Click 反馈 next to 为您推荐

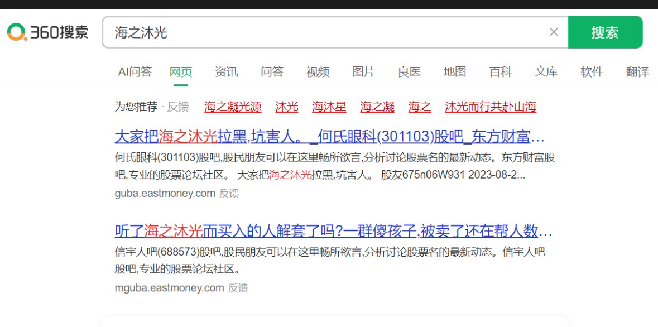(x=179, y=107)
